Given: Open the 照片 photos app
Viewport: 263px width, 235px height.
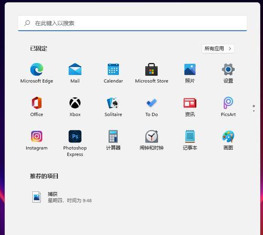Looking at the screenshot, I should coord(190,73).
